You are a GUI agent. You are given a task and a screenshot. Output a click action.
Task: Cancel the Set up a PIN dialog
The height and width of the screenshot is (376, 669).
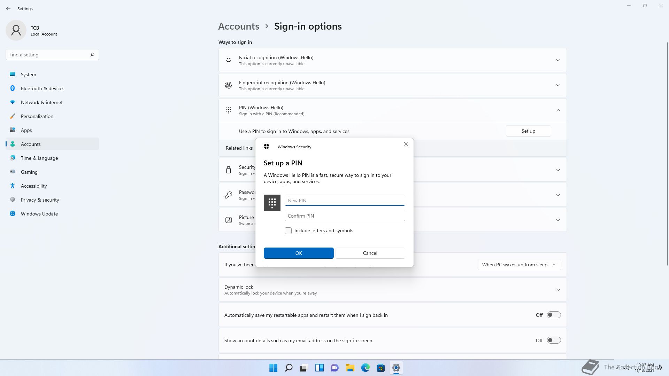click(x=370, y=253)
